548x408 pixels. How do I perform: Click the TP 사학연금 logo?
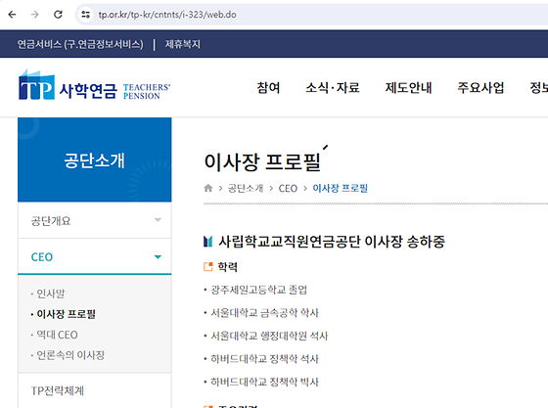click(x=94, y=85)
